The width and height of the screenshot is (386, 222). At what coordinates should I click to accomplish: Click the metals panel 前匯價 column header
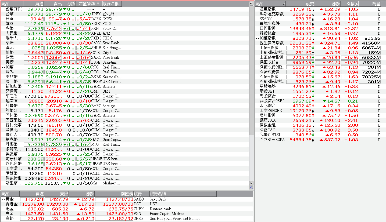[x=114, y=194]
